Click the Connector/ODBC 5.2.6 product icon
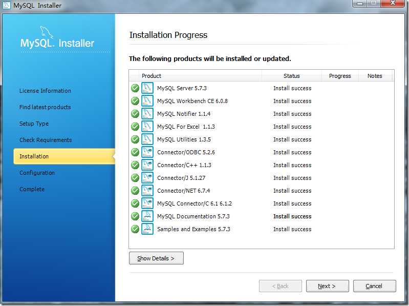Screen dimensions: 409x306 pyautogui.click(x=147, y=152)
